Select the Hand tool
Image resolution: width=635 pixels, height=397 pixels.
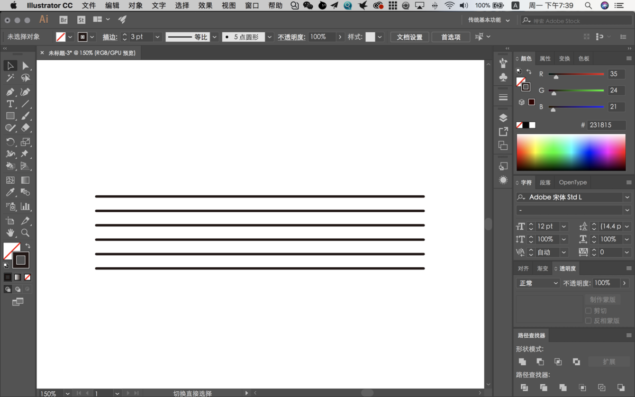tap(10, 233)
